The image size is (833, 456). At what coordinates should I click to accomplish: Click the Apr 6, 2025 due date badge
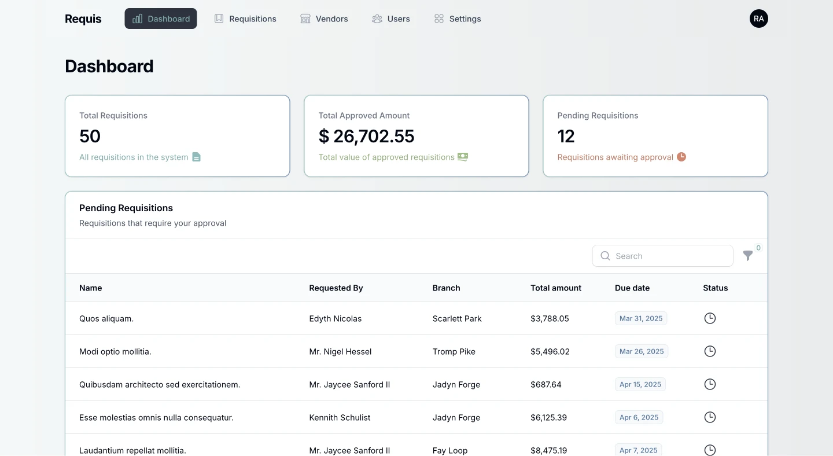tap(639, 417)
